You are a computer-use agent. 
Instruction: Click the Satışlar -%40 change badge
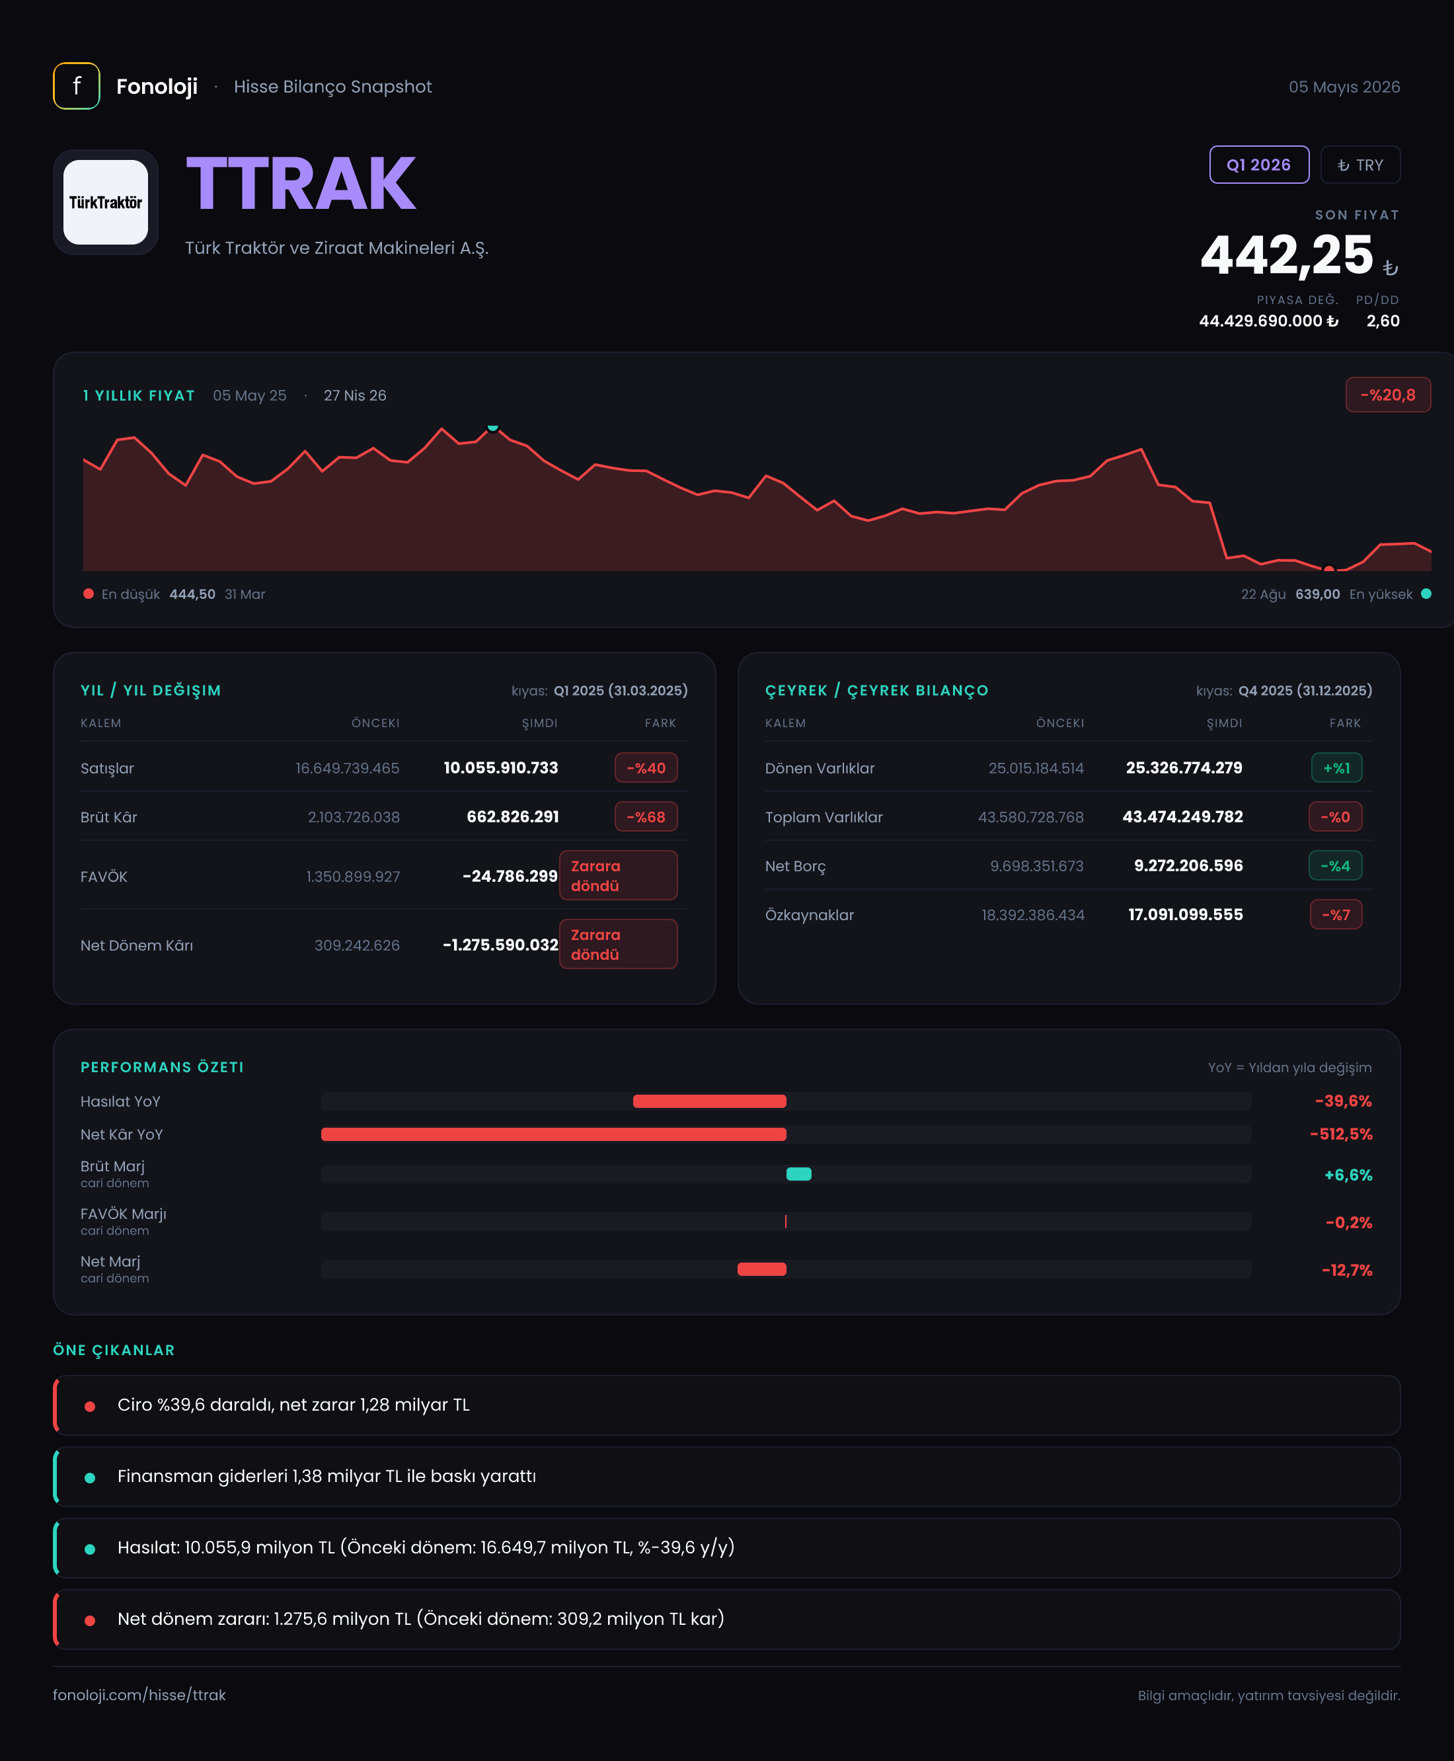tap(646, 768)
